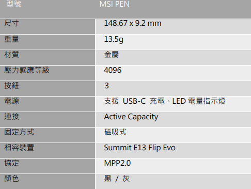The height and width of the screenshot is (189, 251).
Task: Select the Summit E13 Flip Evo text
Action: click(x=139, y=148)
